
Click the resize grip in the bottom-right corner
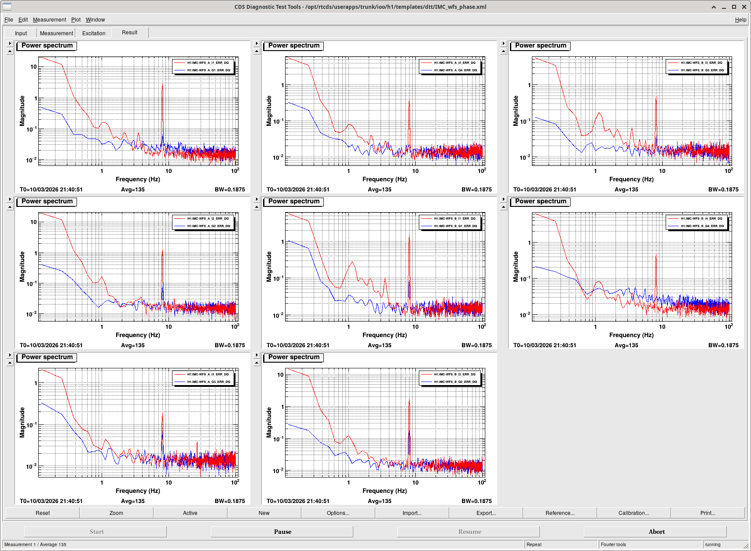point(746,546)
